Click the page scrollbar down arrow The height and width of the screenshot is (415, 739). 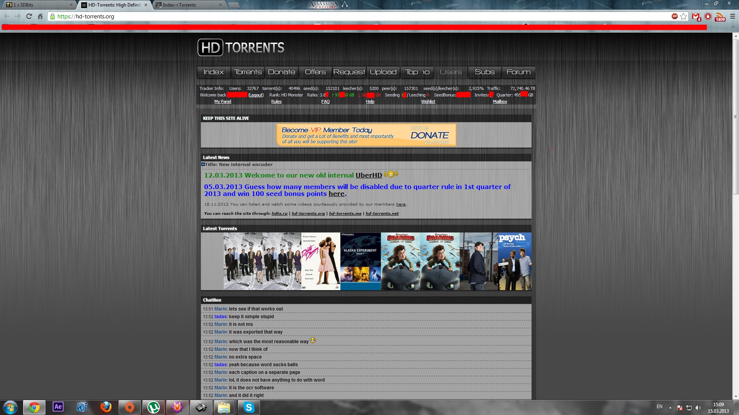(x=736, y=396)
